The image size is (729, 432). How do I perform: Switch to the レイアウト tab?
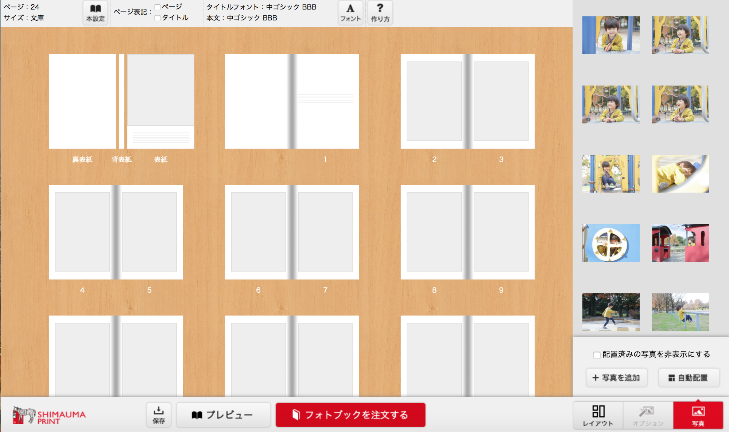(598, 415)
